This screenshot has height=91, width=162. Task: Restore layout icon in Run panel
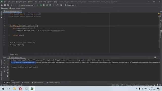tap(4, 67)
